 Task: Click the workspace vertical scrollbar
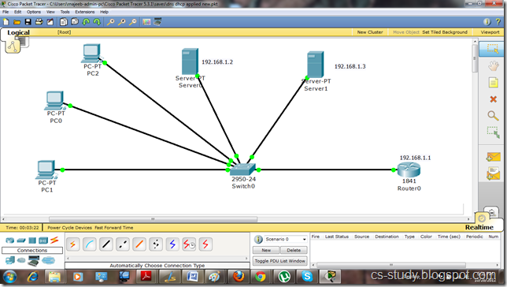pos(475,58)
